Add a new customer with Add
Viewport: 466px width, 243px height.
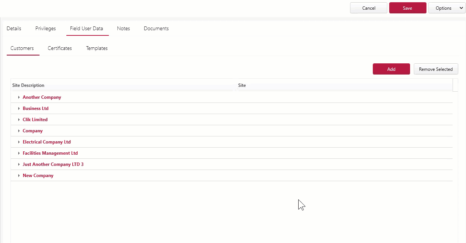point(391,69)
